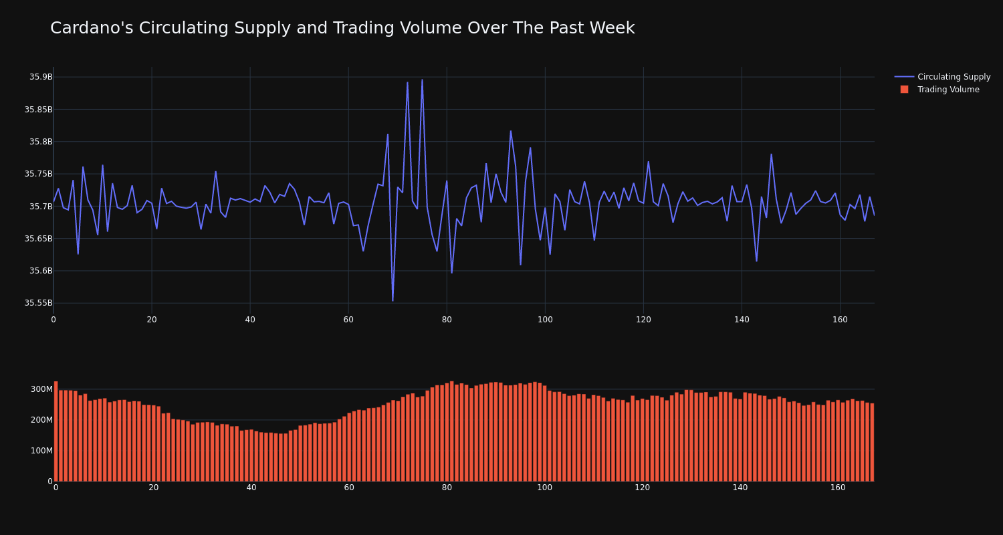The height and width of the screenshot is (535, 1003).
Task: Click the 300M label on volume chart
Action: [41, 389]
